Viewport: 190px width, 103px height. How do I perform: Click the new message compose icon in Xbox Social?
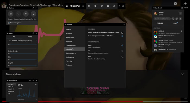[180, 19]
